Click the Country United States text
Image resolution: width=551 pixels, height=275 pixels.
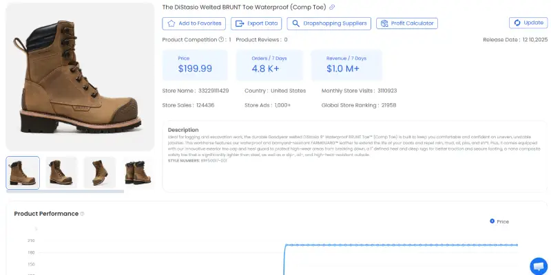(275, 91)
